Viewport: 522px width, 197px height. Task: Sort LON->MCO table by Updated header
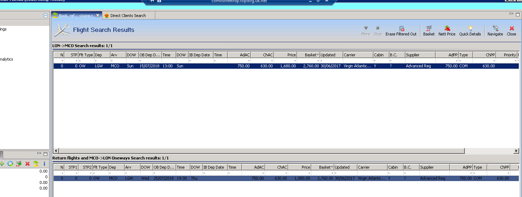(x=331, y=55)
